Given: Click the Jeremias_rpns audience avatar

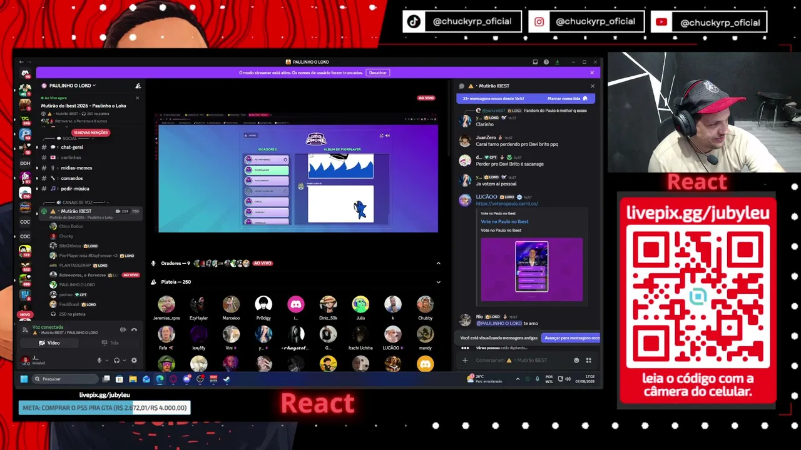Looking at the screenshot, I should click(x=166, y=304).
